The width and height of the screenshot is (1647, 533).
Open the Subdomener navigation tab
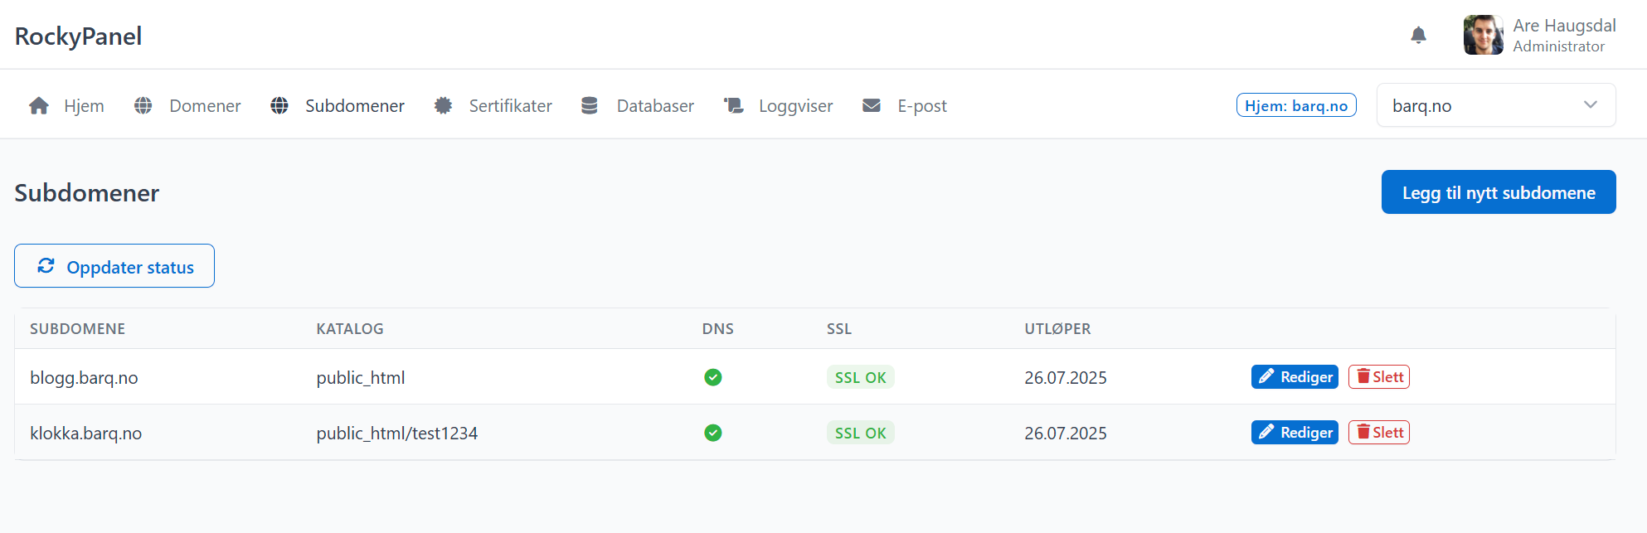354,106
